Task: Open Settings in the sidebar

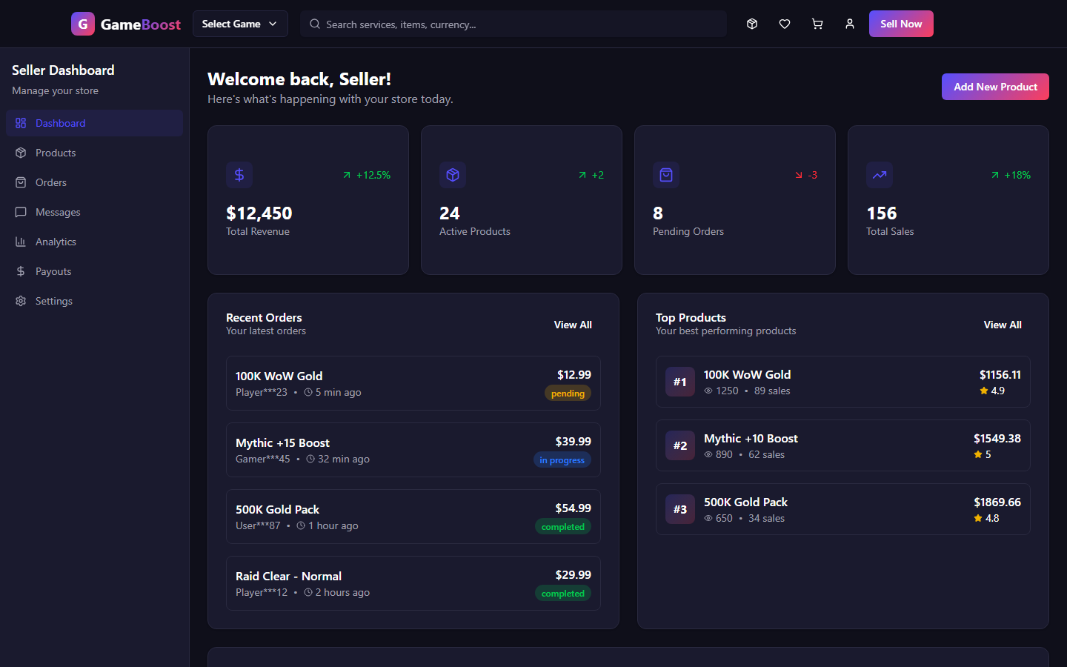Action: 94,301
